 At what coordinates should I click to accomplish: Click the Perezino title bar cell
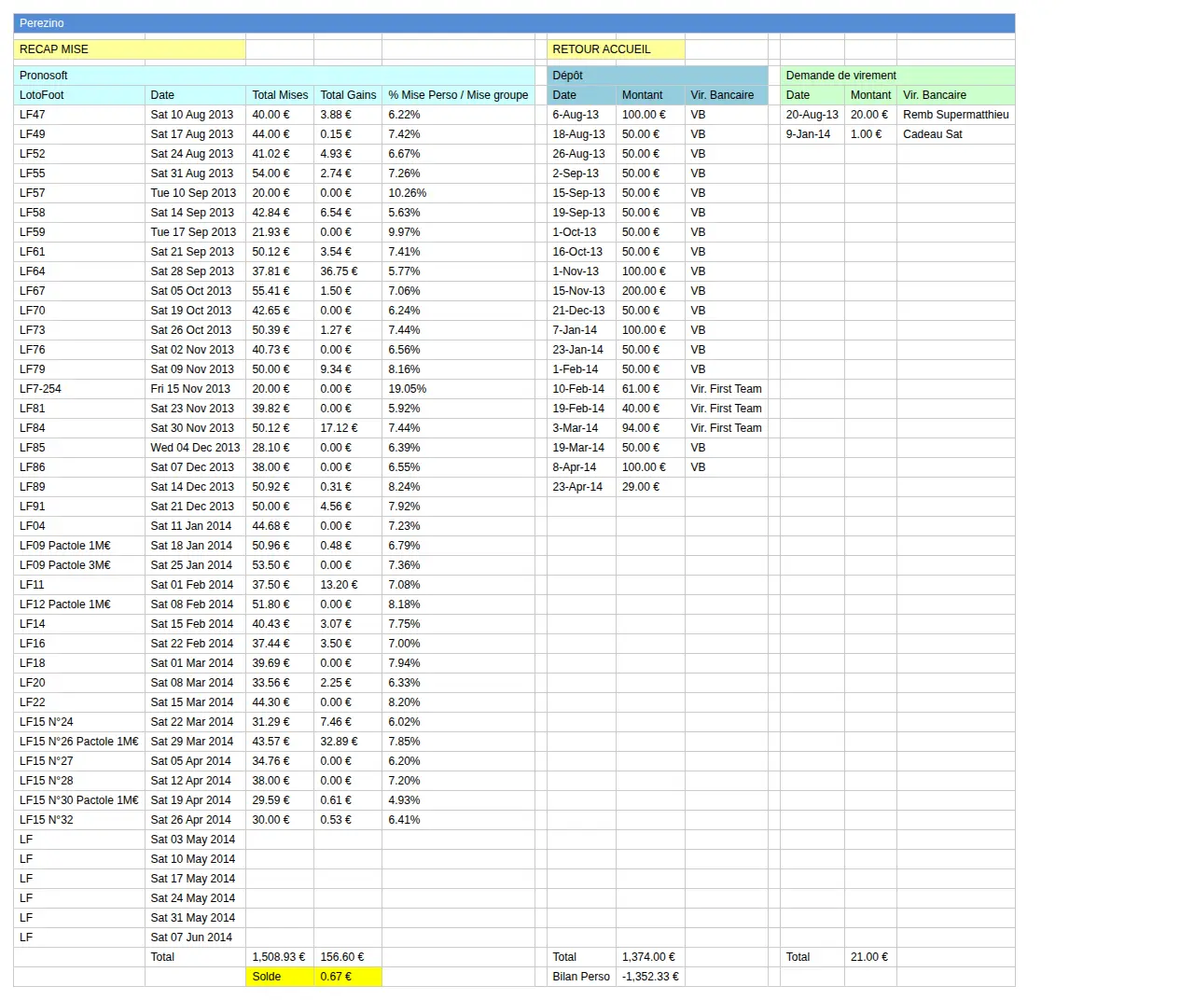pos(514,23)
